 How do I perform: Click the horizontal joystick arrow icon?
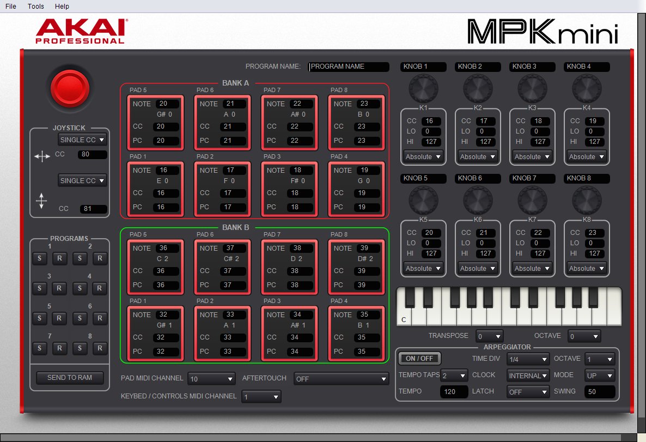tap(42, 156)
